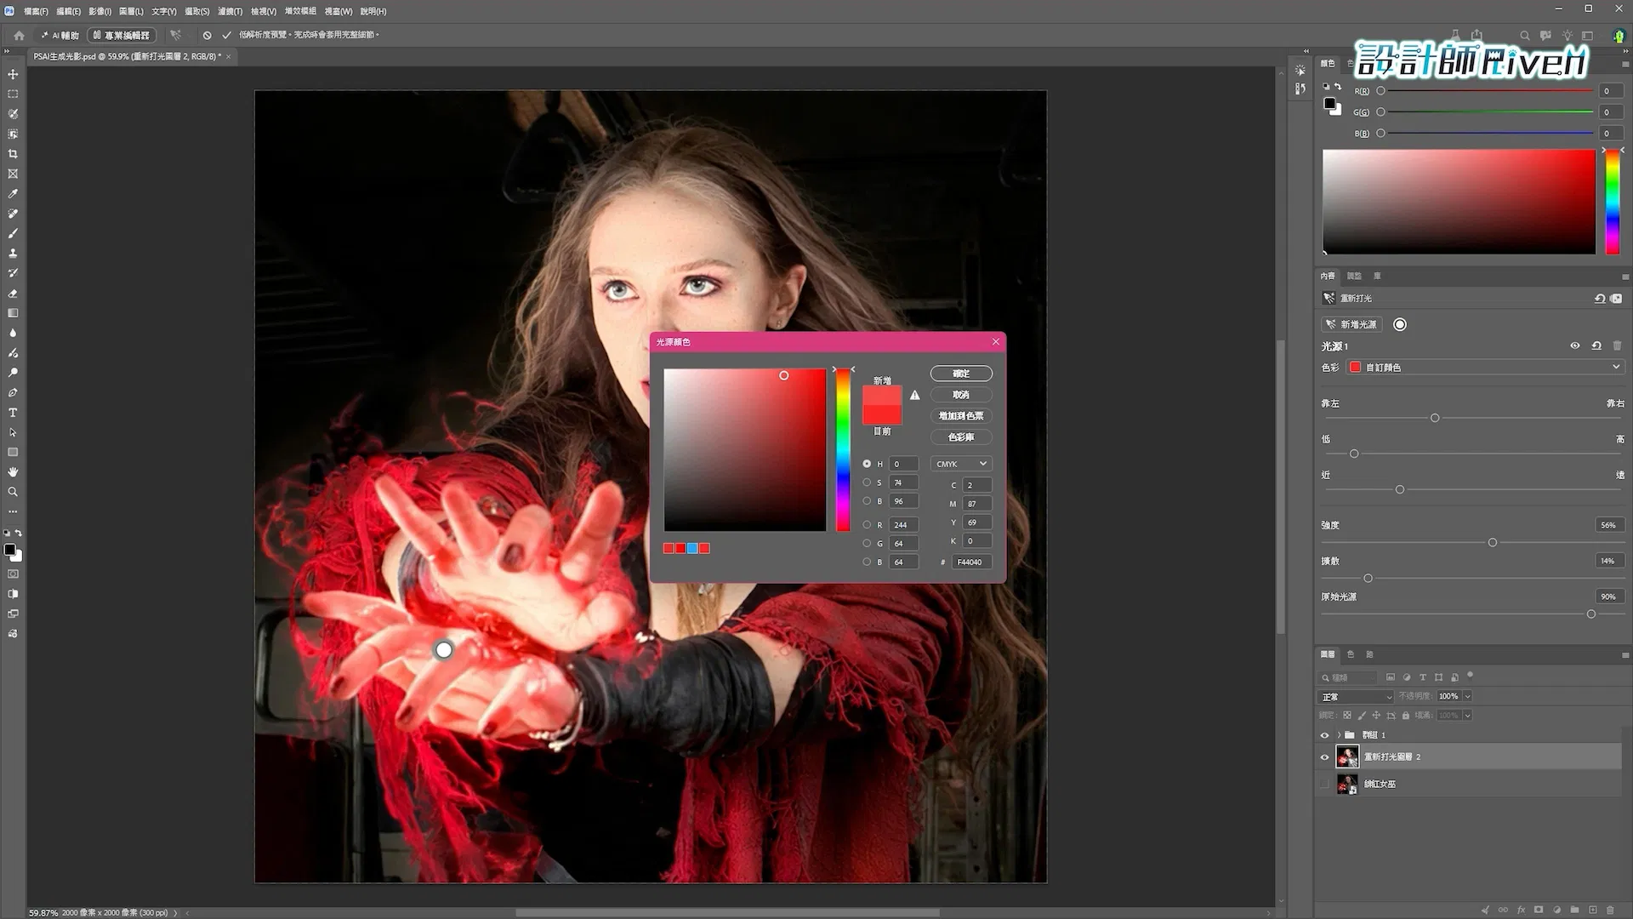Select the Move tool
The height and width of the screenshot is (919, 1633).
pyautogui.click(x=13, y=74)
